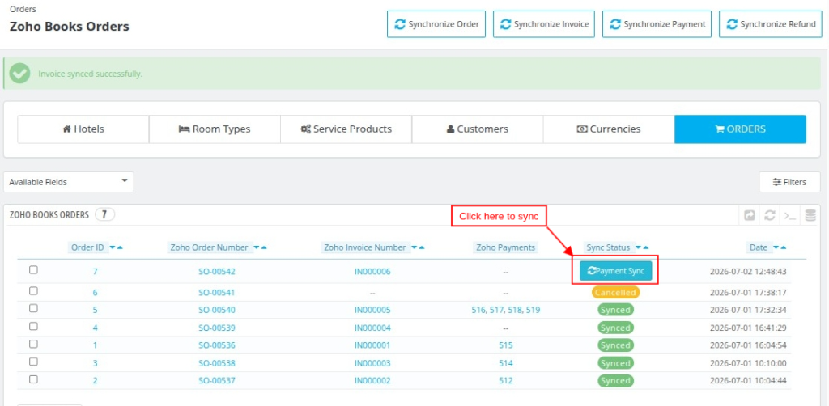Click payments 516, 517, 518, 519
The width and height of the screenshot is (829, 406).
(x=506, y=310)
